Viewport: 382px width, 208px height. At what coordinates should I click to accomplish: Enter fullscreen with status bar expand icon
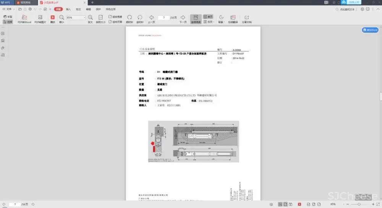378,204
